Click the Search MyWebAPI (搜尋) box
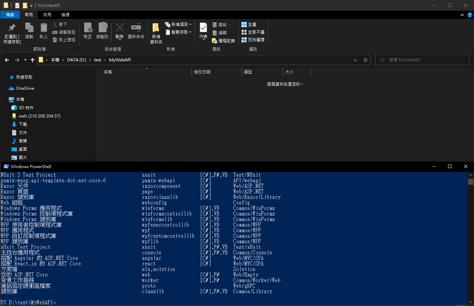474x306 pixels. (422, 60)
